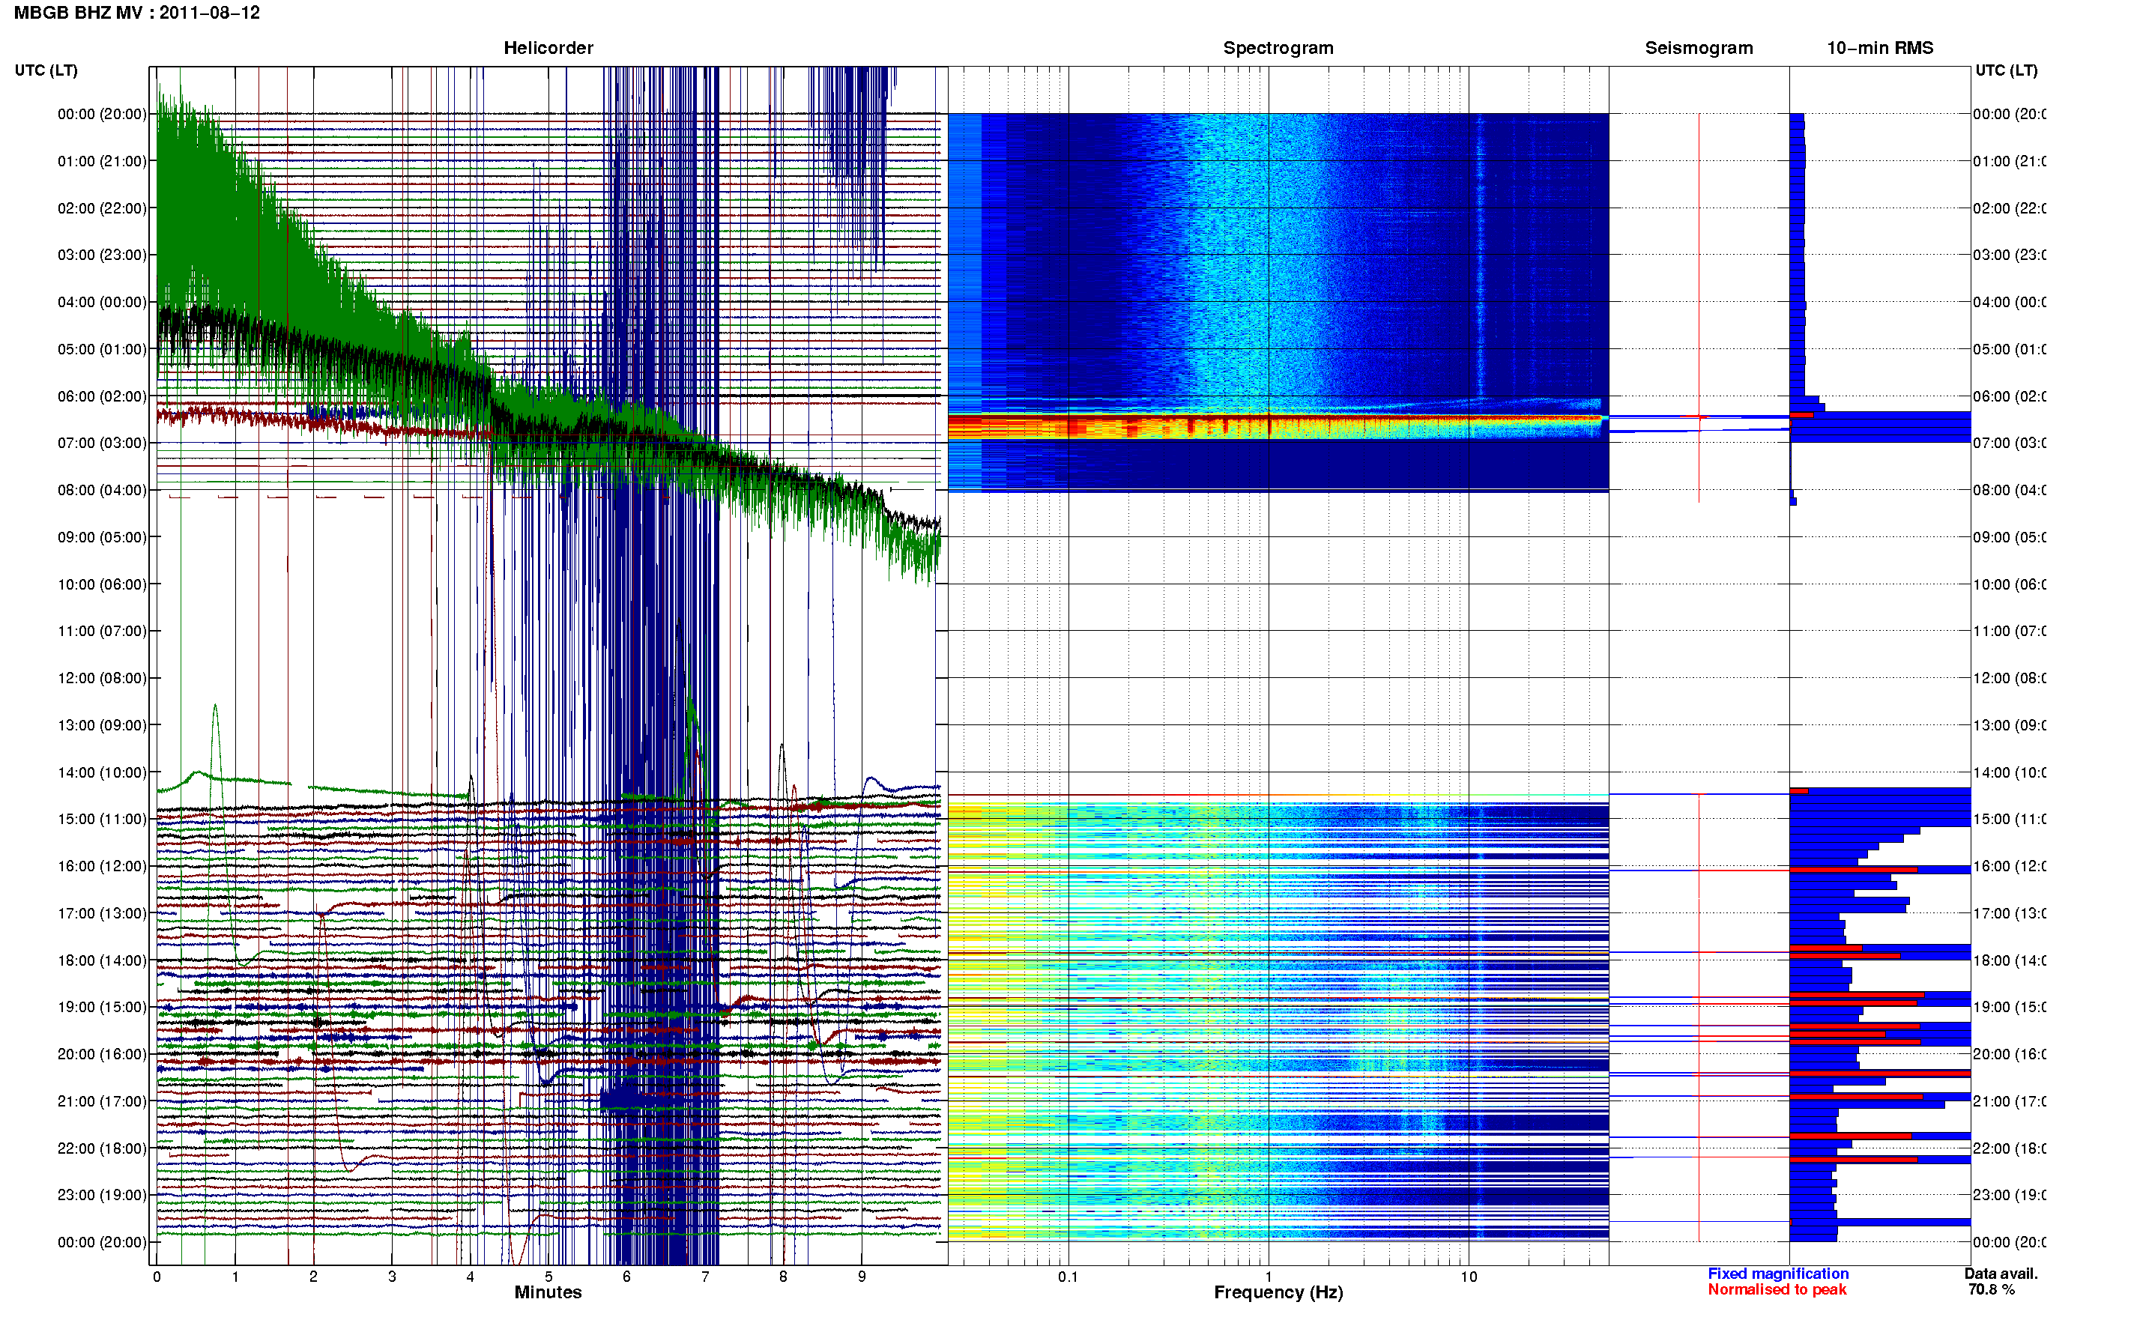Click the blue 'Fixed magnification' legend text
2131x1332 pixels.
click(1778, 1274)
